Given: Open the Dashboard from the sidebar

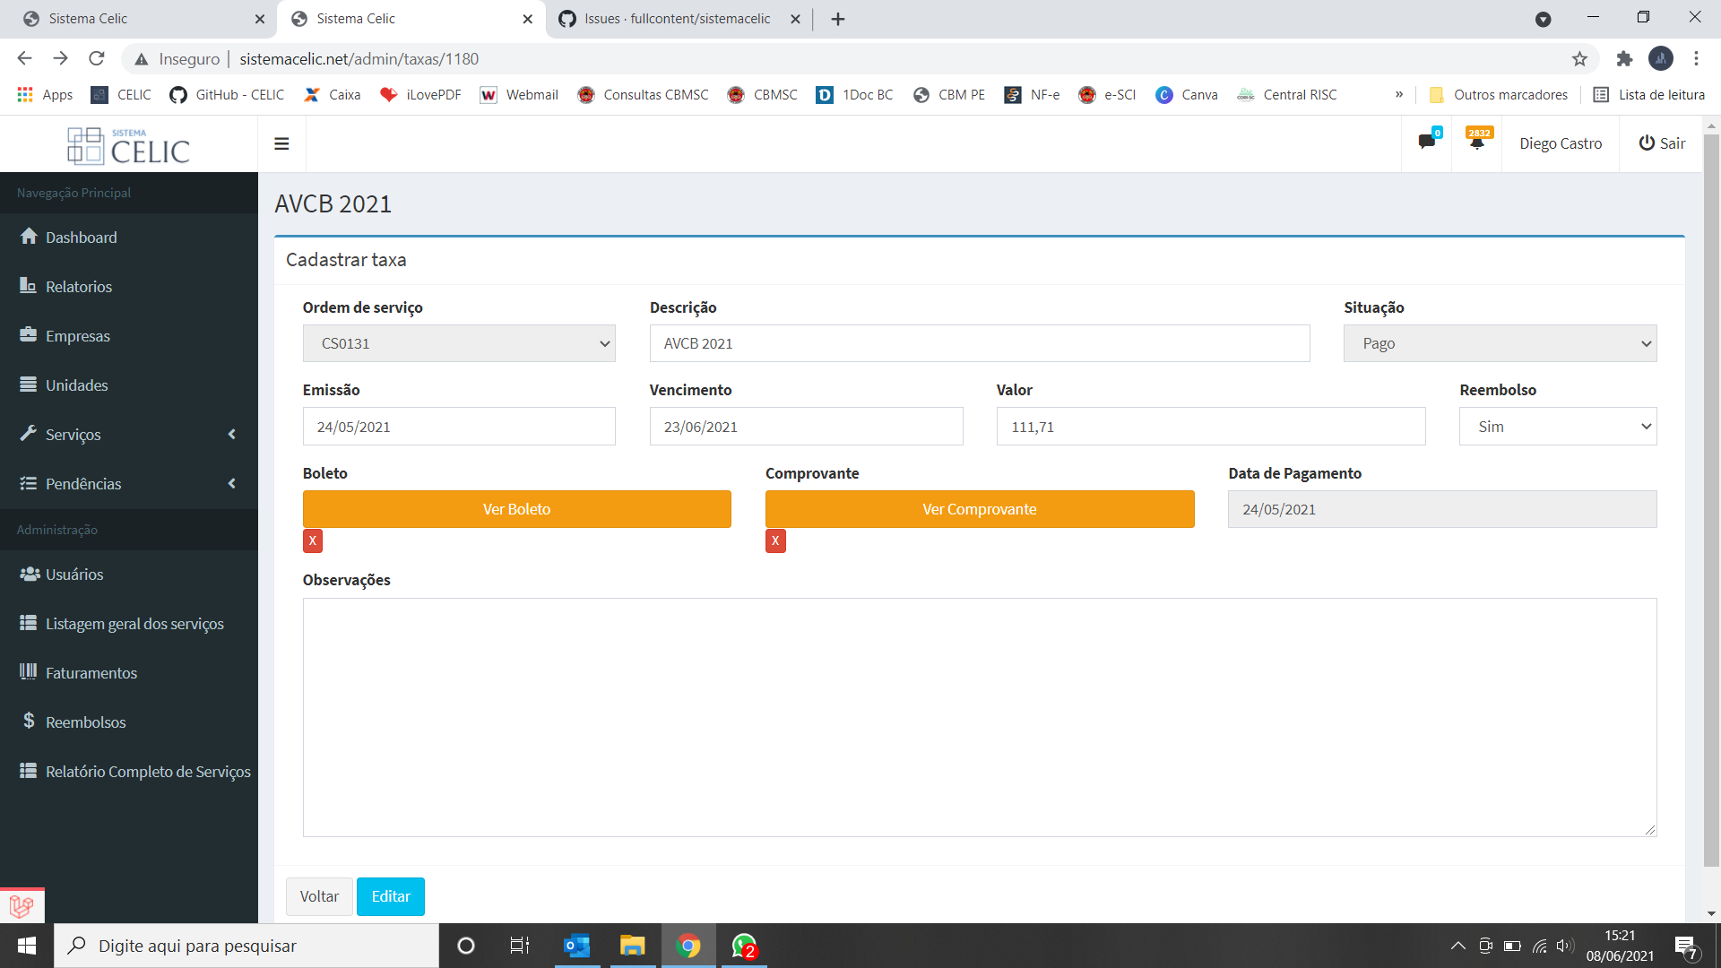Looking at the screenshot, I should (81, 237).
